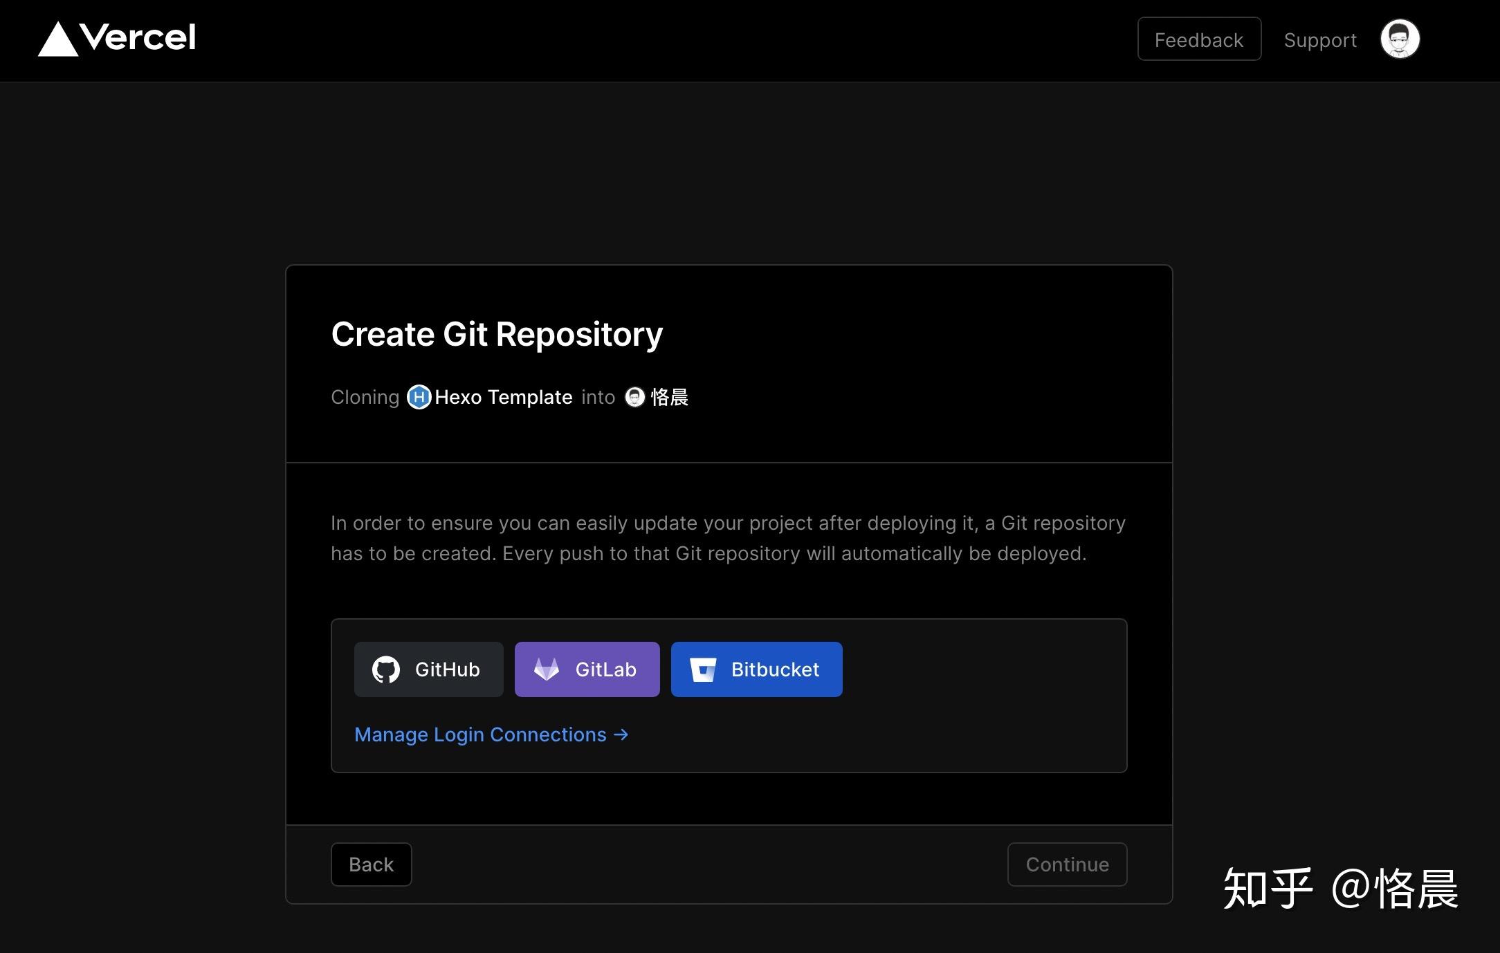
Task: Click the Vercel triangle logo
Action: coord(58,40)
